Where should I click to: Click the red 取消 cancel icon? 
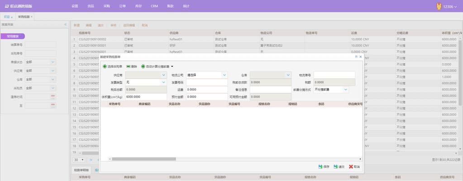(351, 167)
